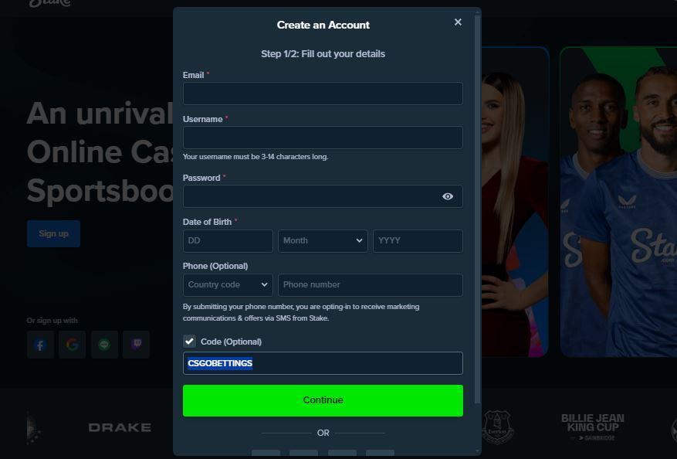Close the Create an Account dialog
Screen dimensions: 677x459
[x=458, y=22]
